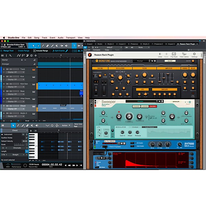Image resolution: width=206 pixels, height=206 pixels.
Task: Switch to the 1 - Impact instrument tab
Action: point(89,44)
